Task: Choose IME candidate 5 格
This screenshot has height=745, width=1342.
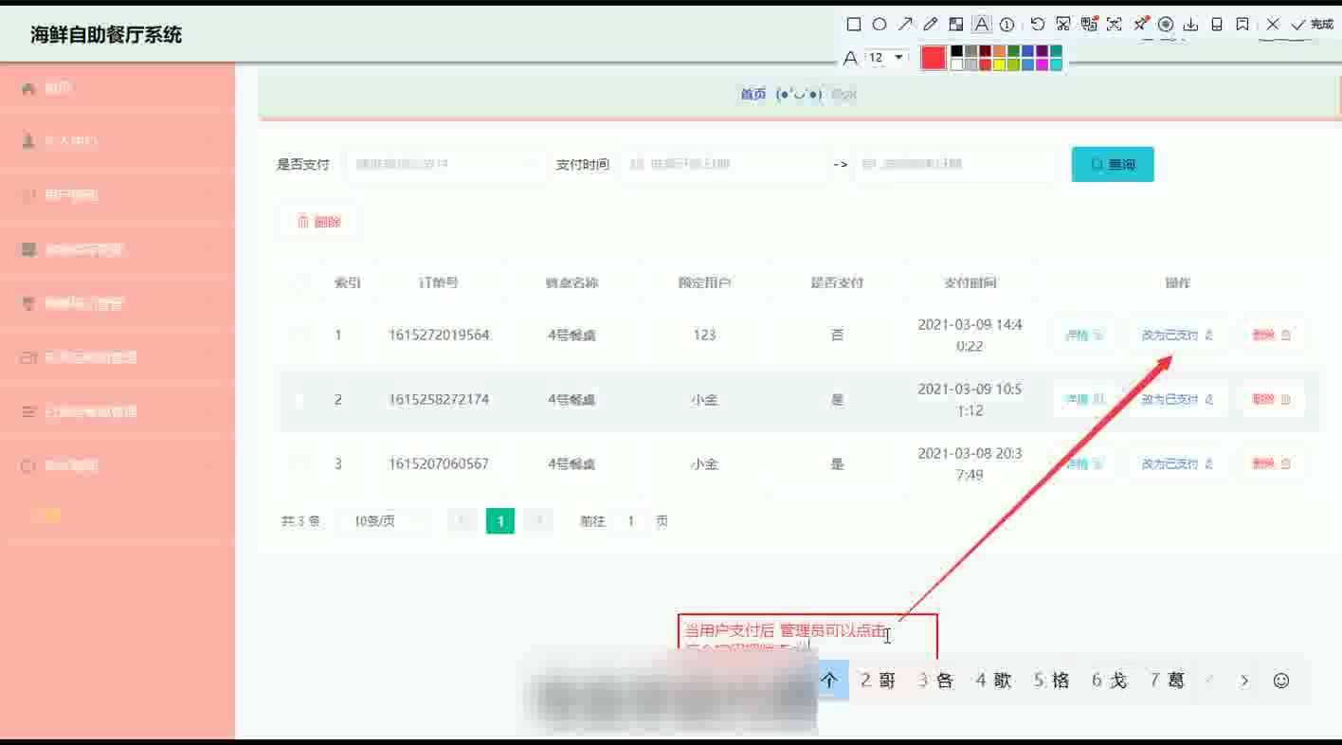Action: coord(1052,681)
